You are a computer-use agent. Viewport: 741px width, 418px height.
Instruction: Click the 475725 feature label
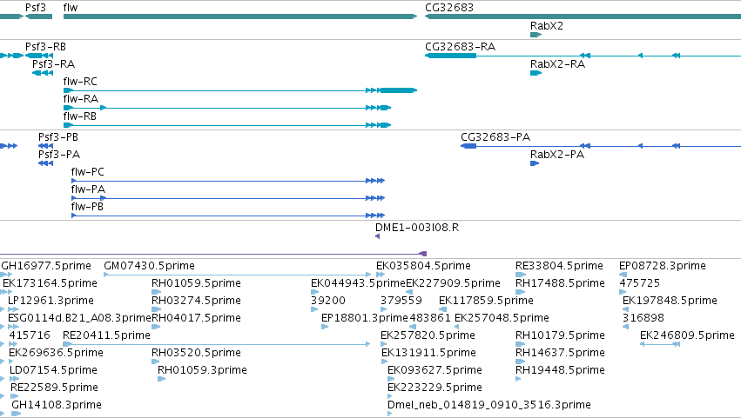click(639, 283)
